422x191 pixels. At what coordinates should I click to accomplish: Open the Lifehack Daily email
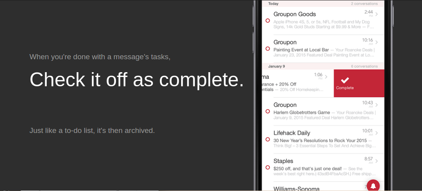[x=323, y=139]
